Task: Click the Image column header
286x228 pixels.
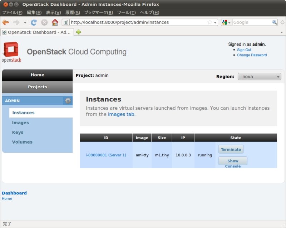Action: [142, 138]
